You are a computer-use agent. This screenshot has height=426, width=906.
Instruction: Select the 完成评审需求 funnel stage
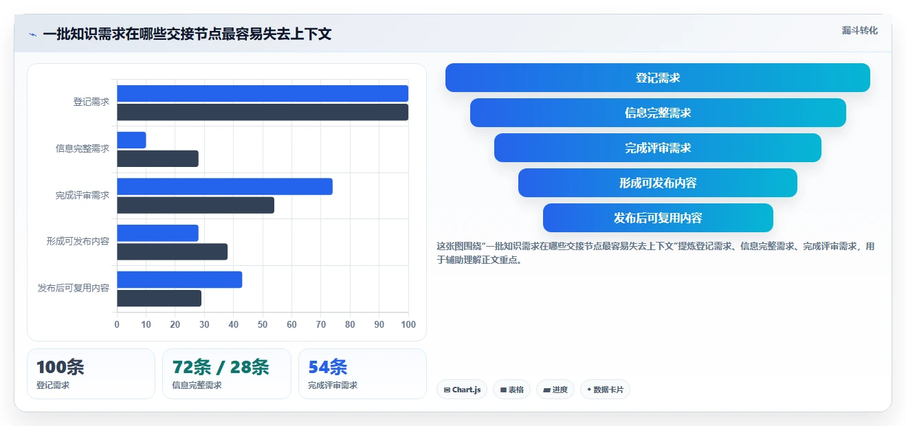click(x=658, y=148)
